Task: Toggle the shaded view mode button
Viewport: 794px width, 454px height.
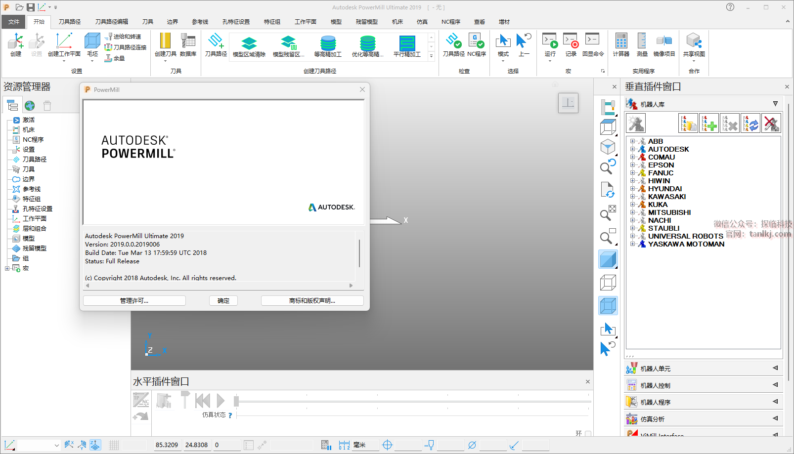Action: 608,259
